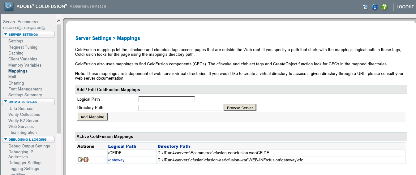
Task: Sort by Logical Path column header
Action: click(122, 146)
